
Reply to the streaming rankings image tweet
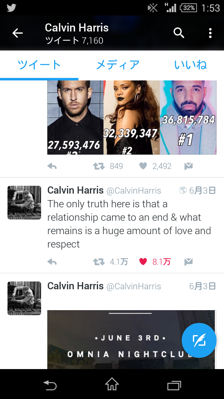click(52, 166)
